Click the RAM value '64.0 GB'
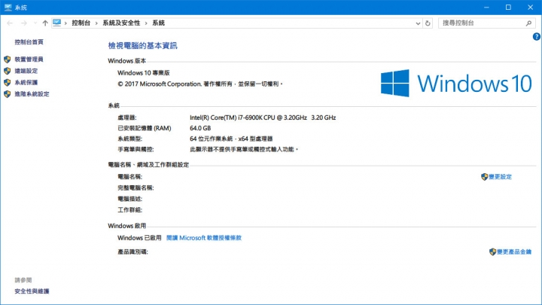 click(x=200, y=128)
